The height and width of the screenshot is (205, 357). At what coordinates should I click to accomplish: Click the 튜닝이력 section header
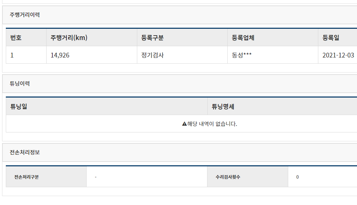point(20,84)
